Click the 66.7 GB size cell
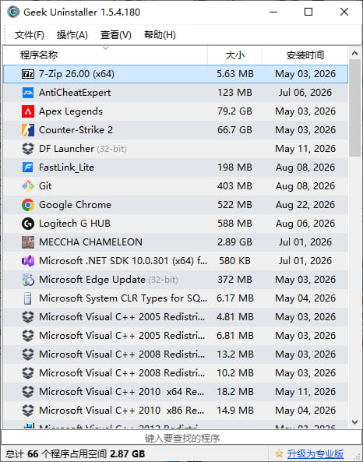363x462 pixels. click(x=234, y=130)
